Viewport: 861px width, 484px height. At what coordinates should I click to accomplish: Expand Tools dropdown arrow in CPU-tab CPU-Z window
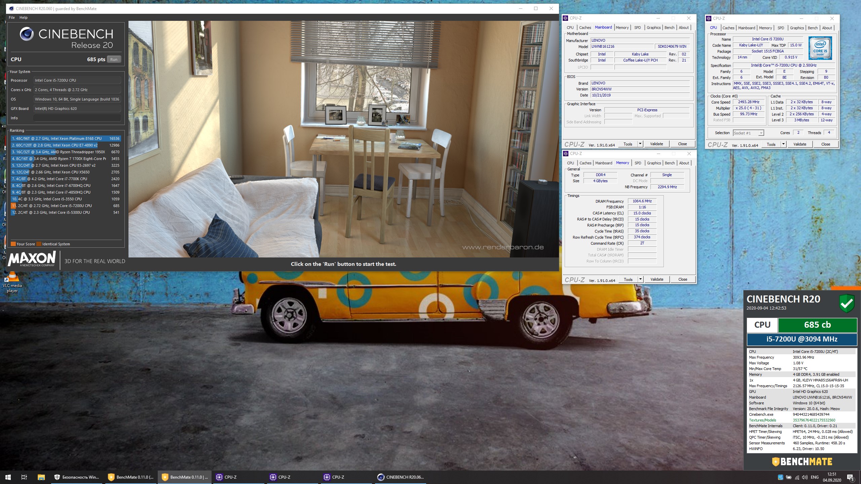tap(783, 144)
